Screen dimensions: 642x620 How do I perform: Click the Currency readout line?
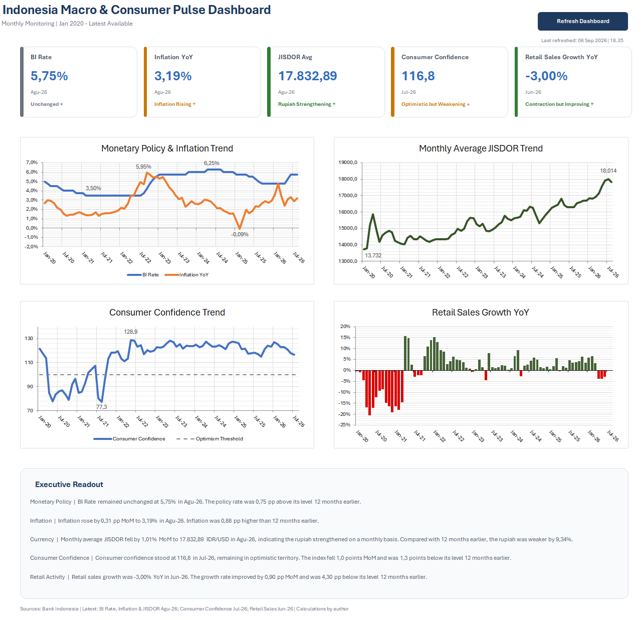(x=301, y=539)
